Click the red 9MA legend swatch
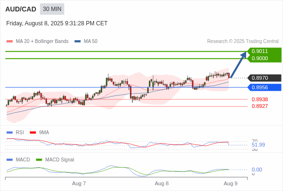This screenshot has width=283, height=191. point(33,133)
